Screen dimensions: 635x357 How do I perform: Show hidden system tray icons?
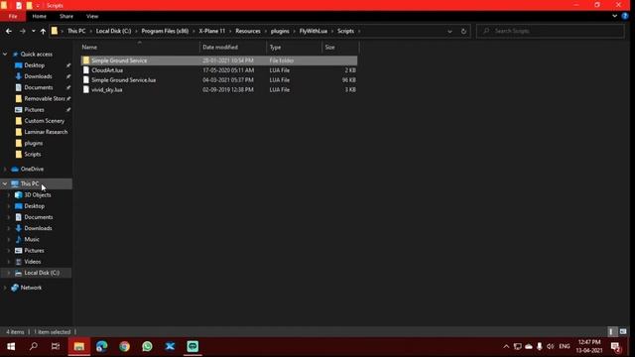coord(506,346)
